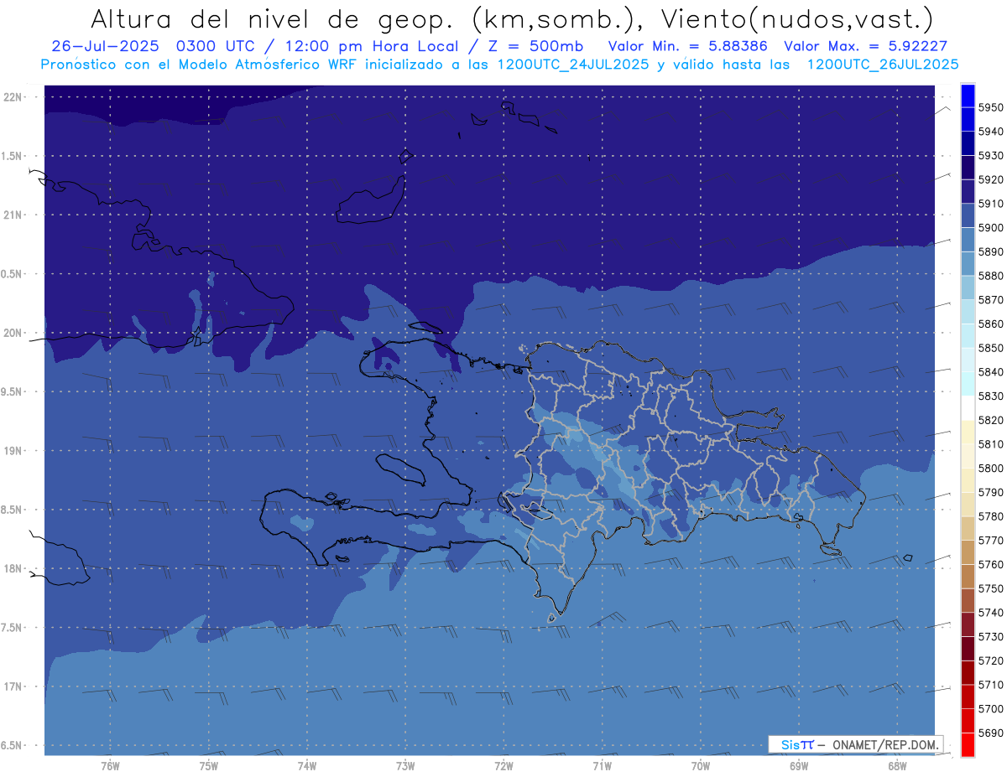Click the '18N' latitude label
Screen dimensions: 1007x777
click(13, 568)
